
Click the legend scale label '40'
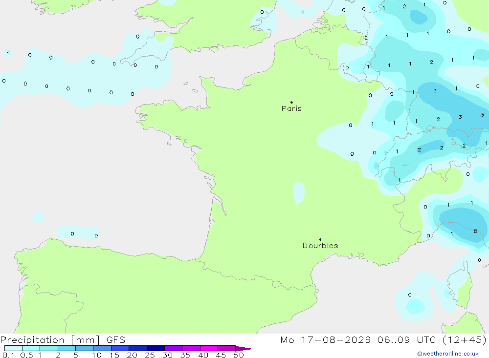[x=203, y=355]
